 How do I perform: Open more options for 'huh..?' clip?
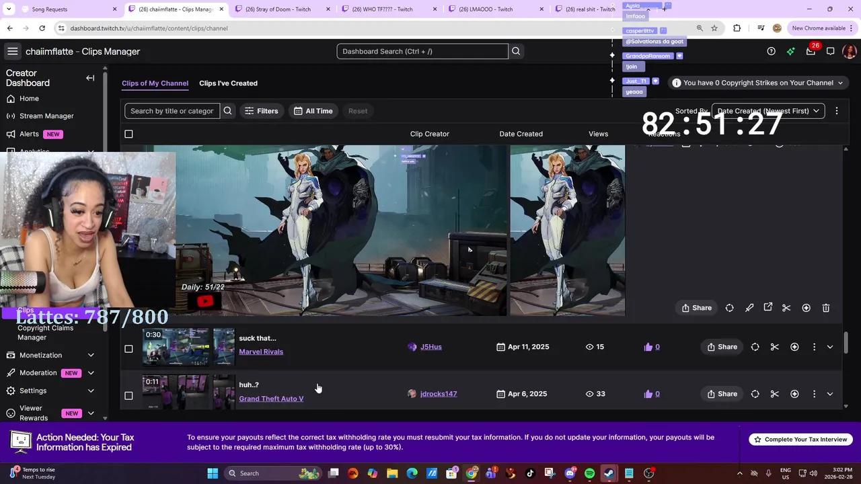point(814,394)
